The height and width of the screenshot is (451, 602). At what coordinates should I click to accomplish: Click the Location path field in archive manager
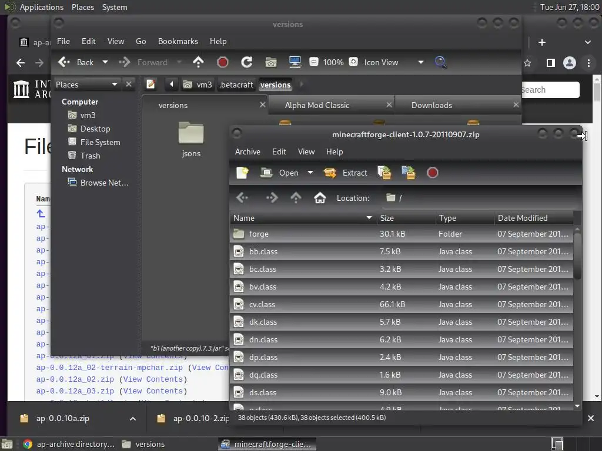pos(480,198)
